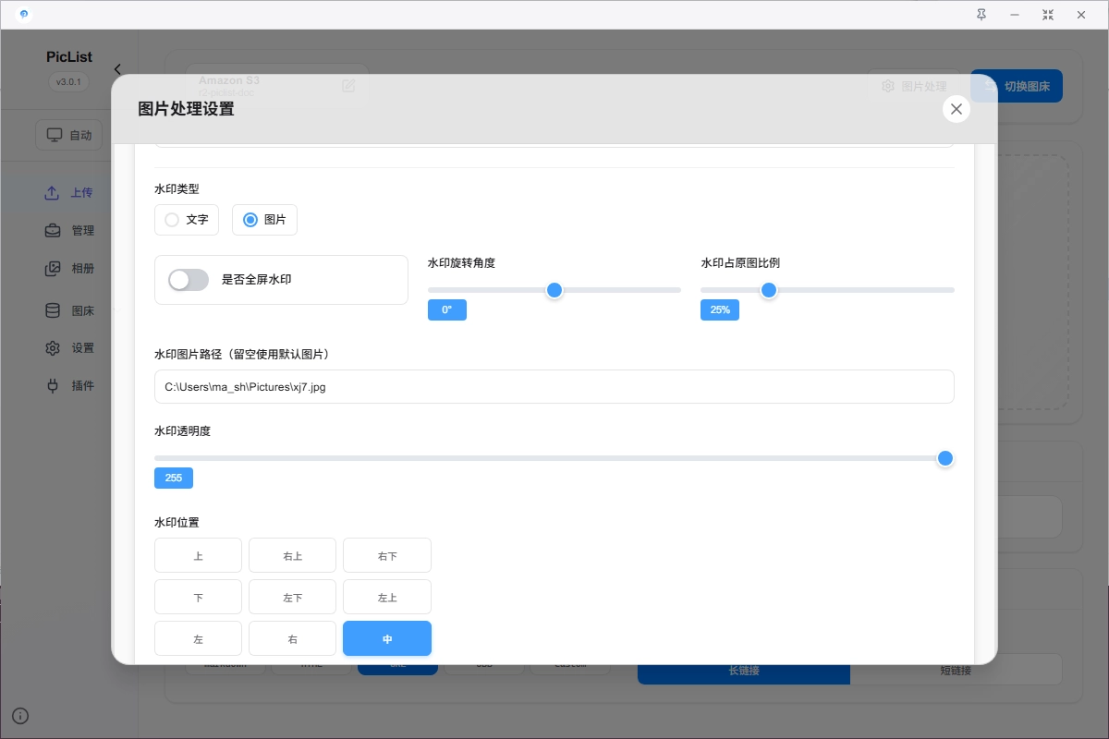
Task: Click the 水印旋转角度 slider handle
Action: point(554,290)
